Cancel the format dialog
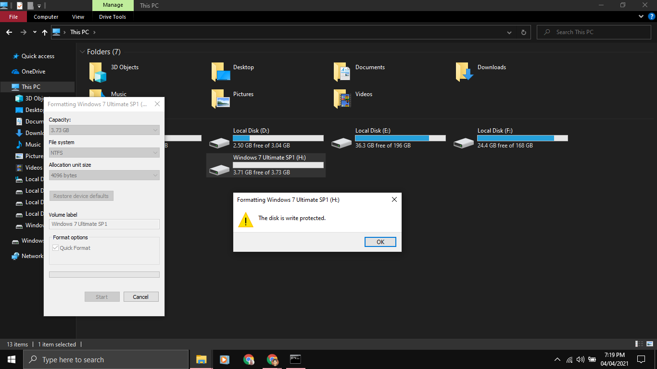 [x=141, y=296]
